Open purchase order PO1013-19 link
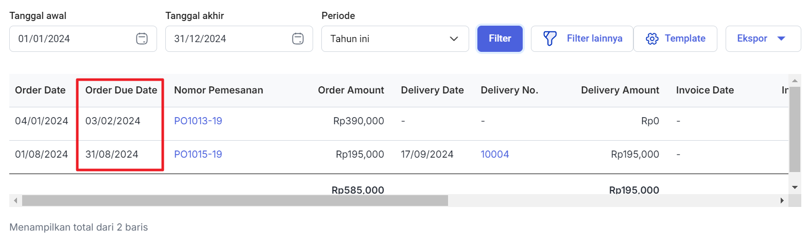Image resolution: width=808 pixels, height=247 pixels. pyautogui.click(x=198, y=121)
